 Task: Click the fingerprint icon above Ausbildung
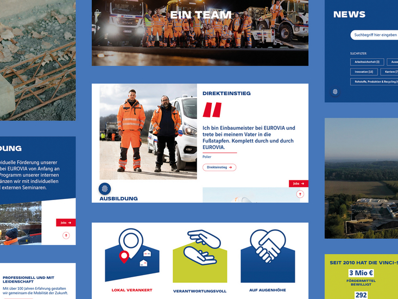click(x=104, y=189)
